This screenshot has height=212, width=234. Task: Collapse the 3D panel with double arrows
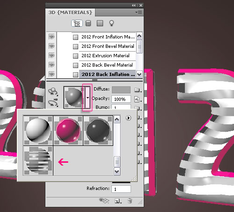(x=134, y=5)
